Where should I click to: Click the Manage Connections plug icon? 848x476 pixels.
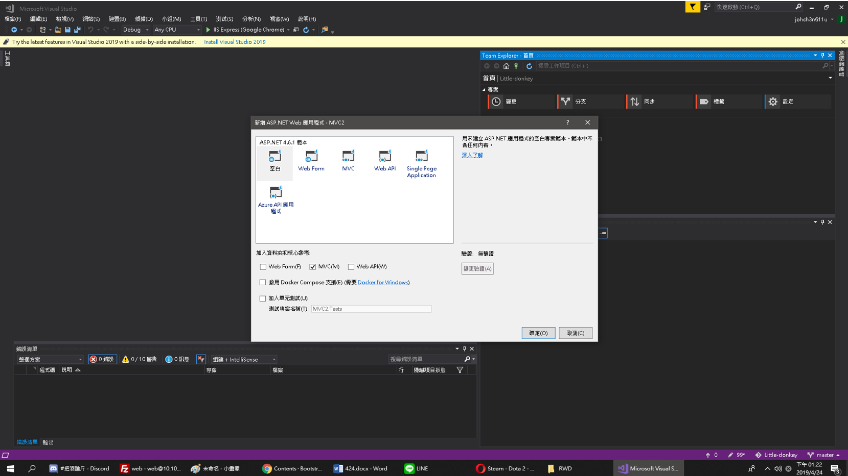516,66
